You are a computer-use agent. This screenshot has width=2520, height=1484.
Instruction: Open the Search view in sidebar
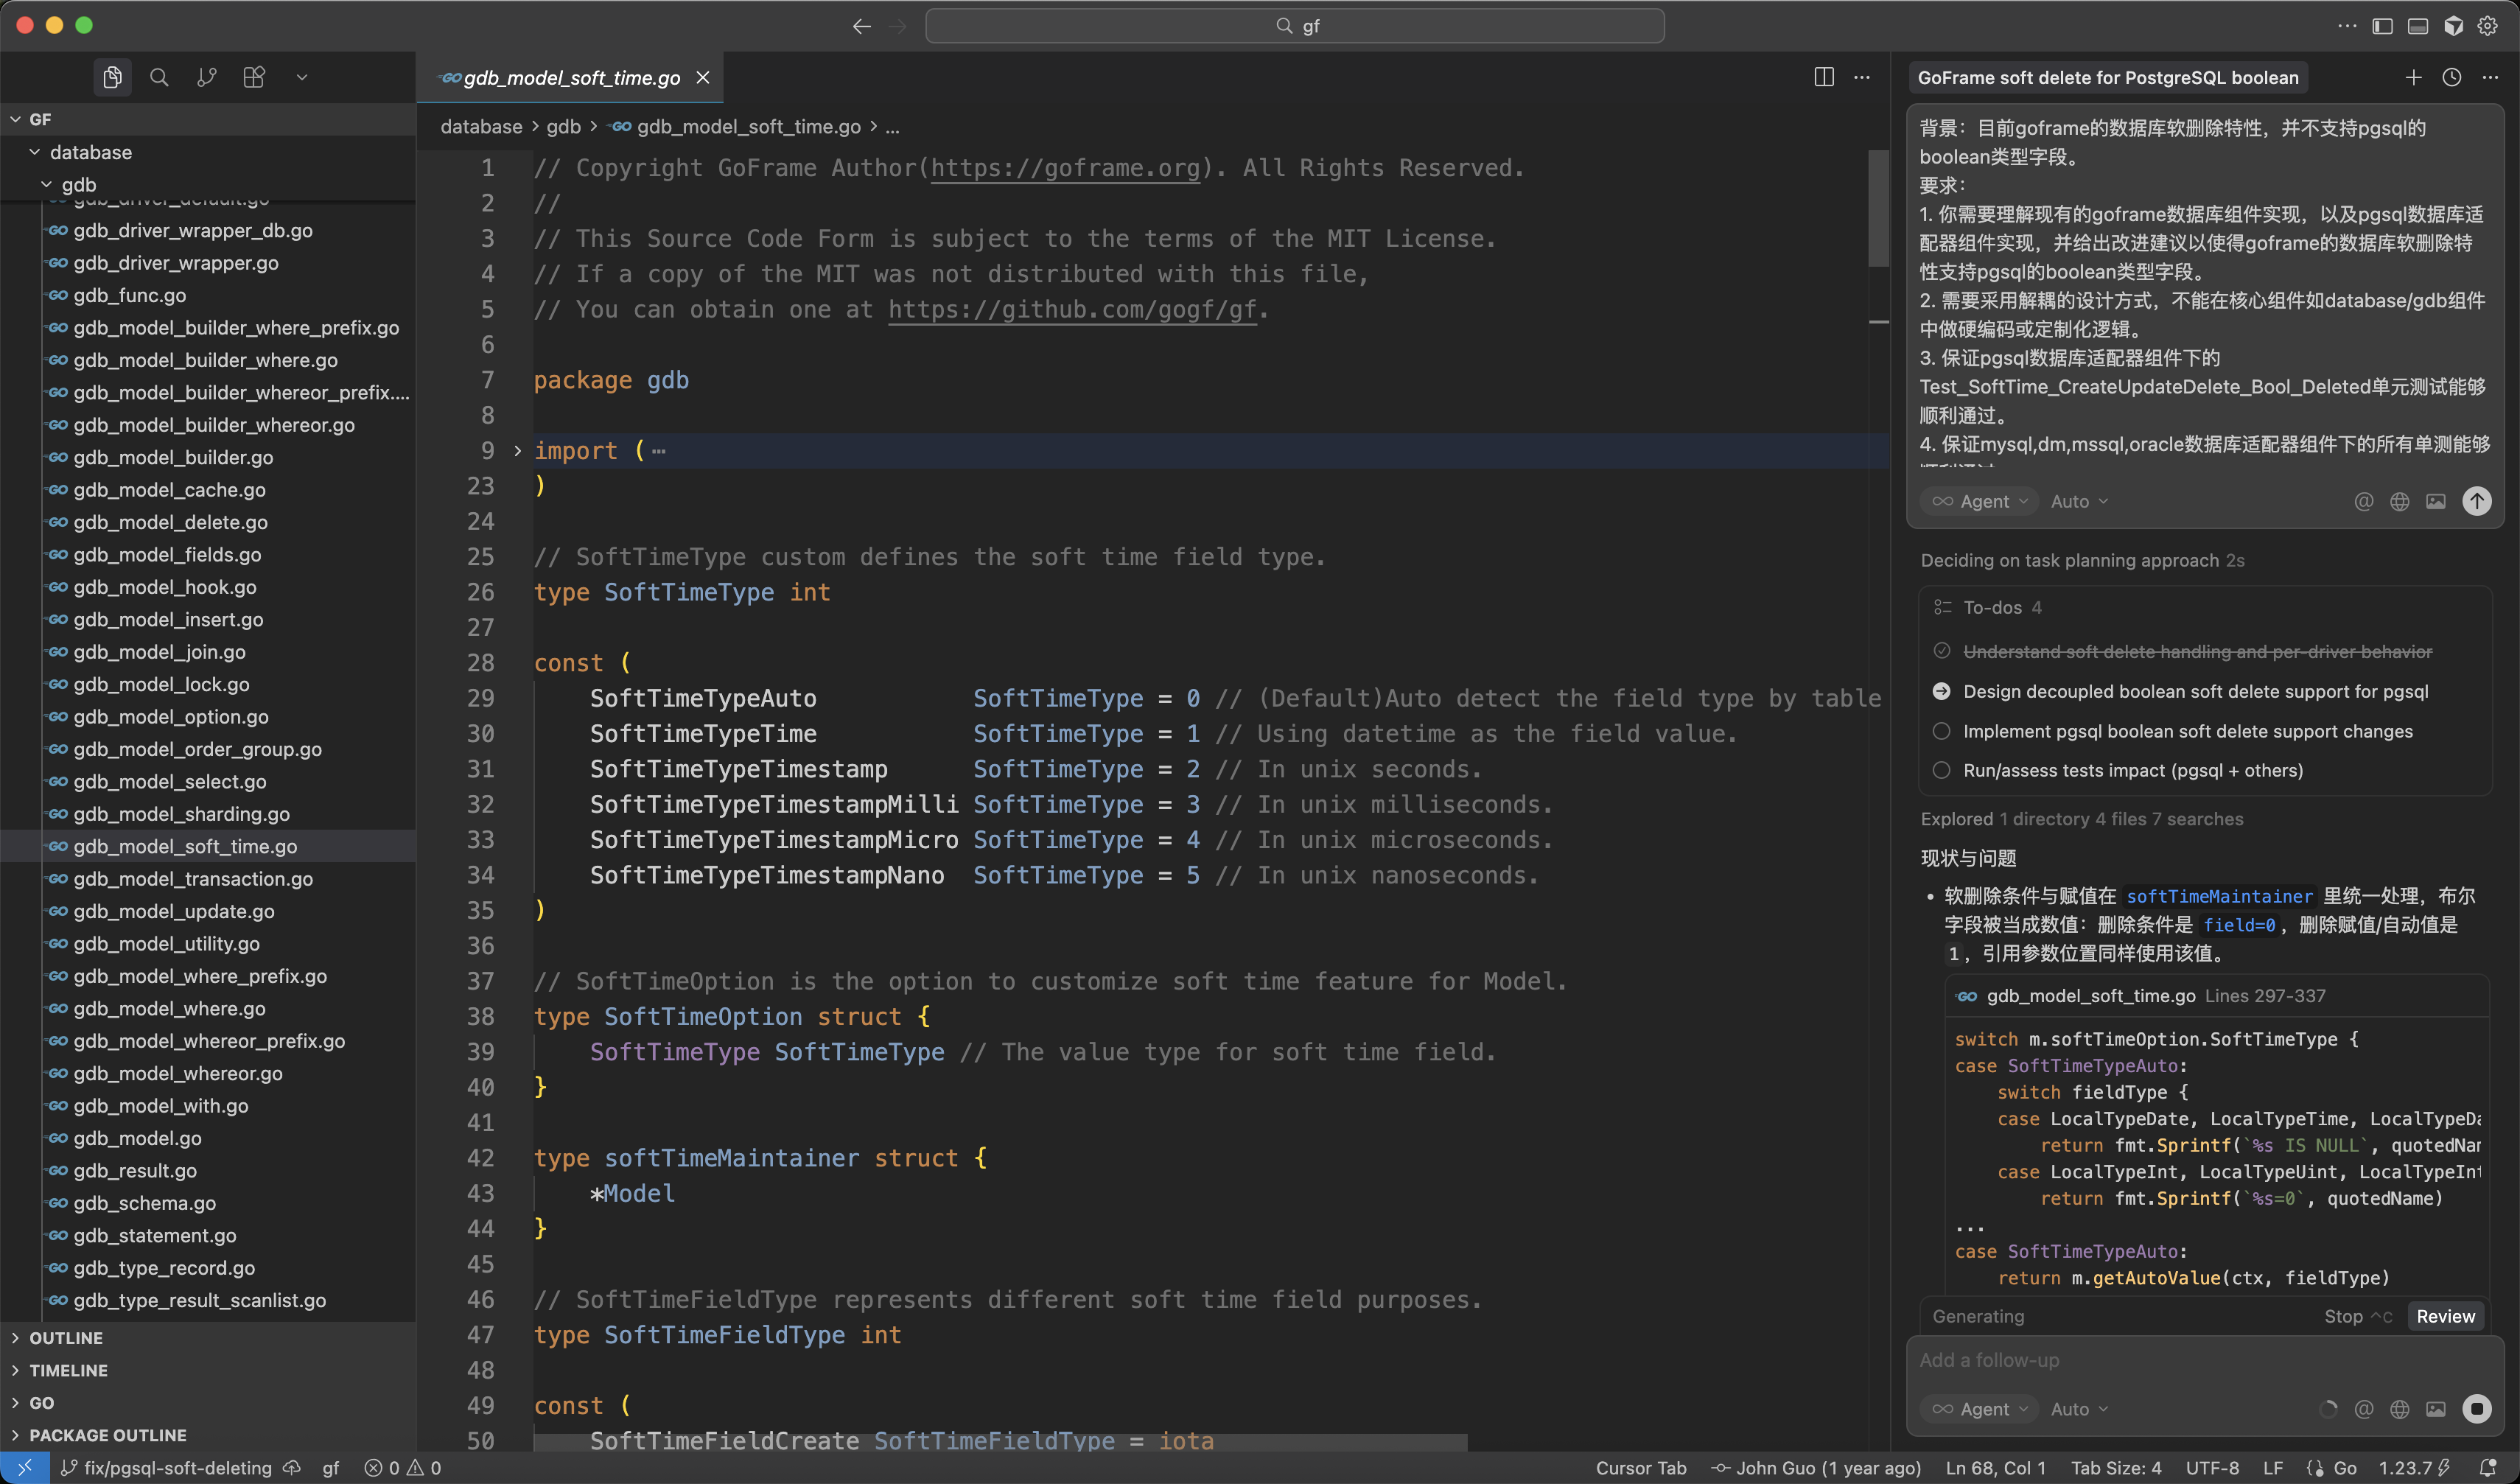coord(159,77)
